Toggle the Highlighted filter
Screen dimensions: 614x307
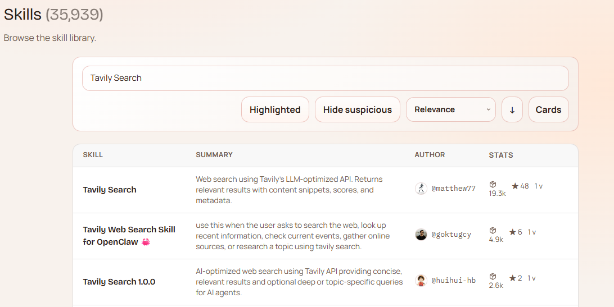tap(275, 109)
